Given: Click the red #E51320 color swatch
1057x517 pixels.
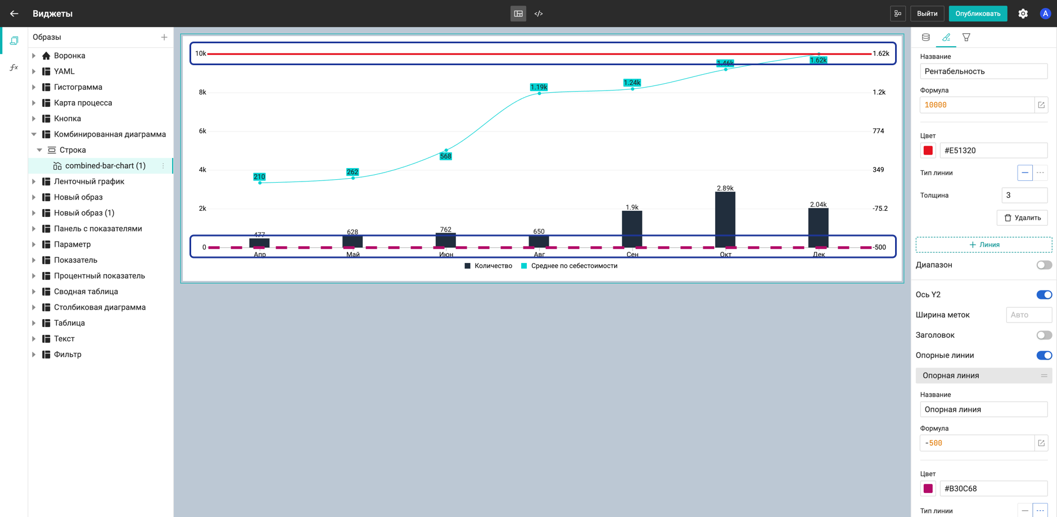Looking at the screenshot, I should [x=928, y=150].
